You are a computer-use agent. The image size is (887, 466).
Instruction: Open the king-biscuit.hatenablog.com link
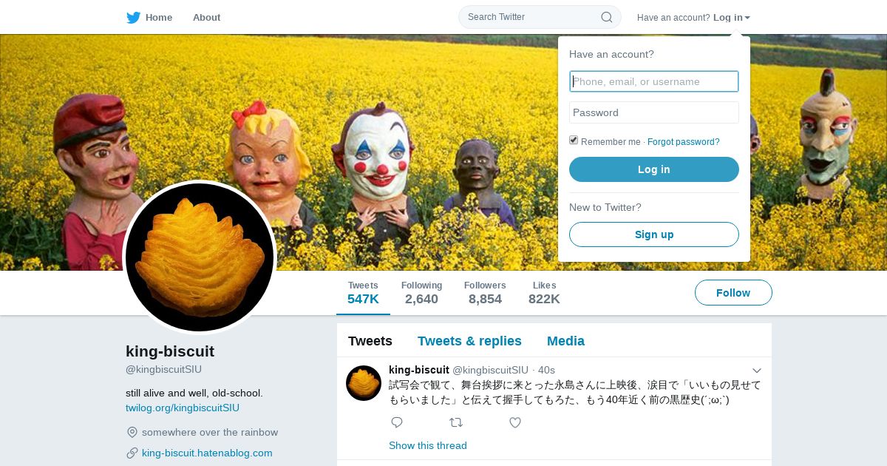207,453
